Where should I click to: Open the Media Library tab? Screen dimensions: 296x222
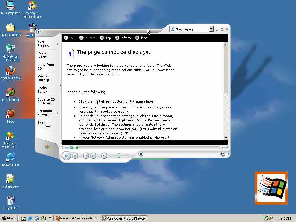[x=43, y=78]
